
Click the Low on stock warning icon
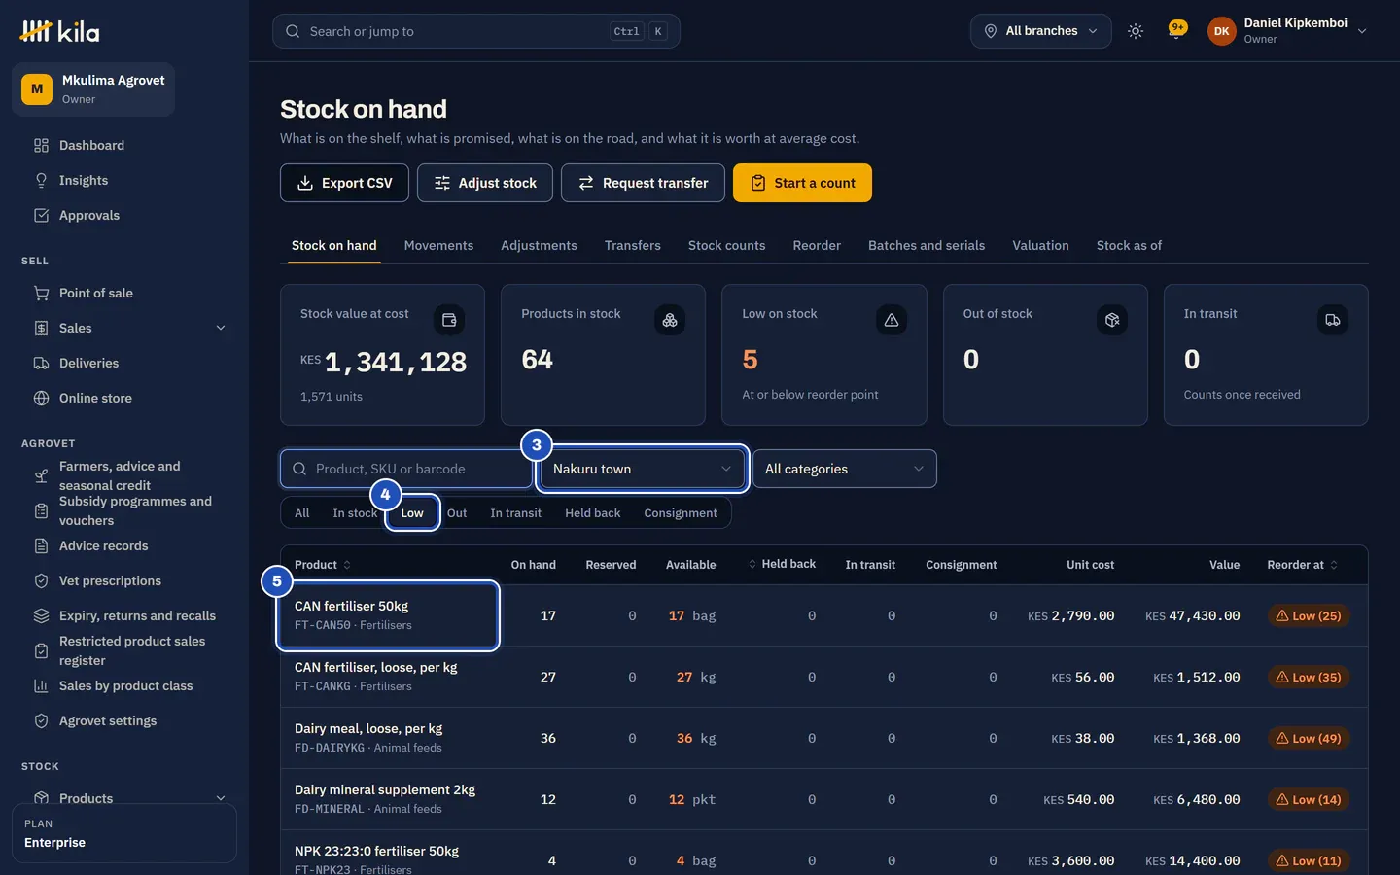coord(891,320)
